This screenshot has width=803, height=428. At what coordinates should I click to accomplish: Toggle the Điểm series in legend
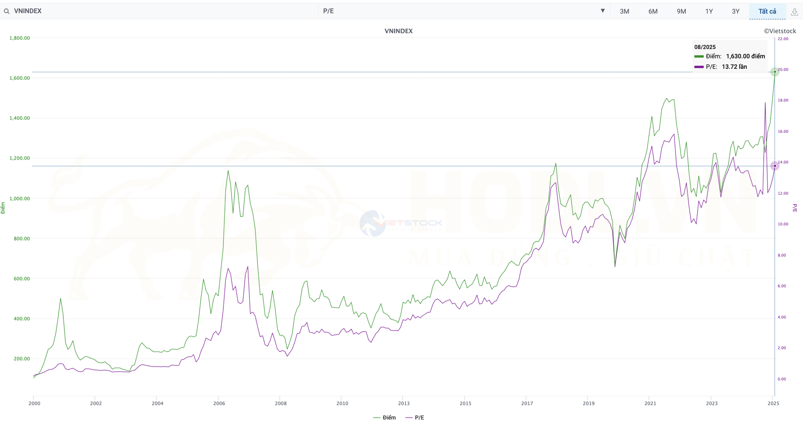click(384, 418)
